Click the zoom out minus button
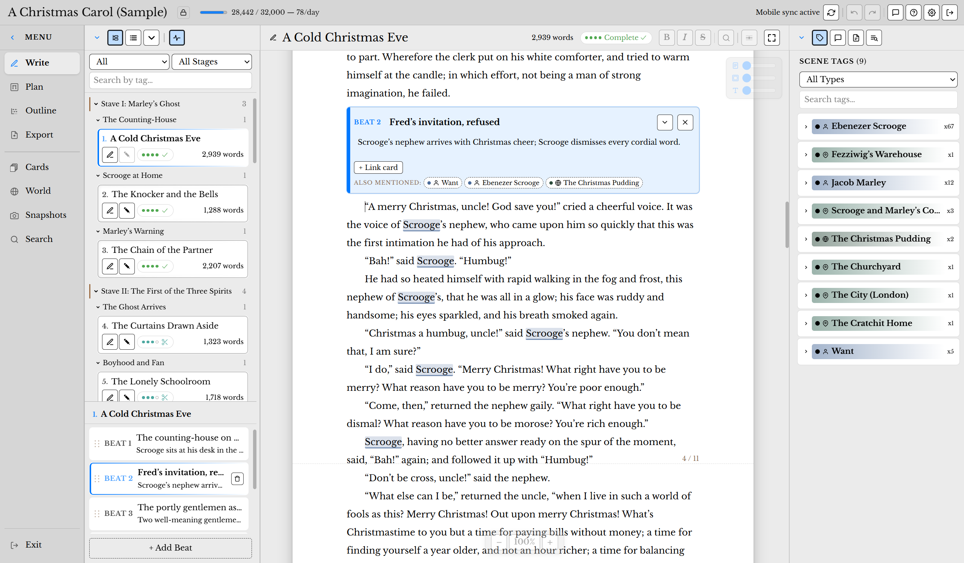The height and width of the screenshot is (563, 964). point(499,542)
